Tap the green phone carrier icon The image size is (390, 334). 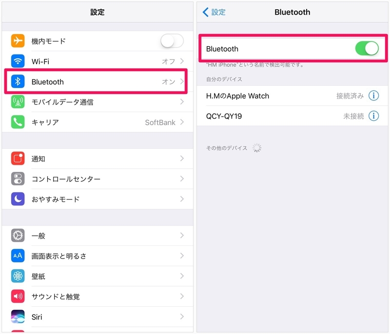tap(18, 122)
